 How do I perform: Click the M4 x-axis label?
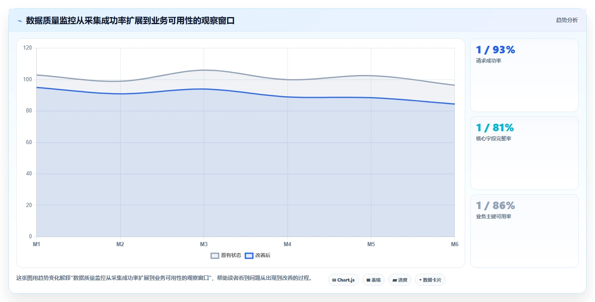(287, 245)
